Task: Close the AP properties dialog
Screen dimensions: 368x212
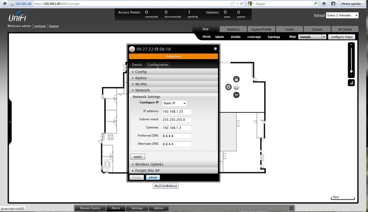Action: click(215, 49)
